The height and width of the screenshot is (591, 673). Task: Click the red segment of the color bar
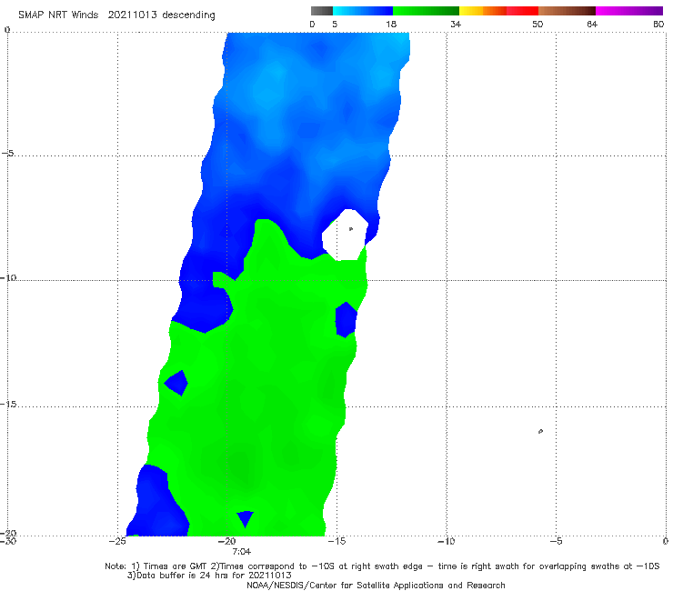[x=522, y=11]
